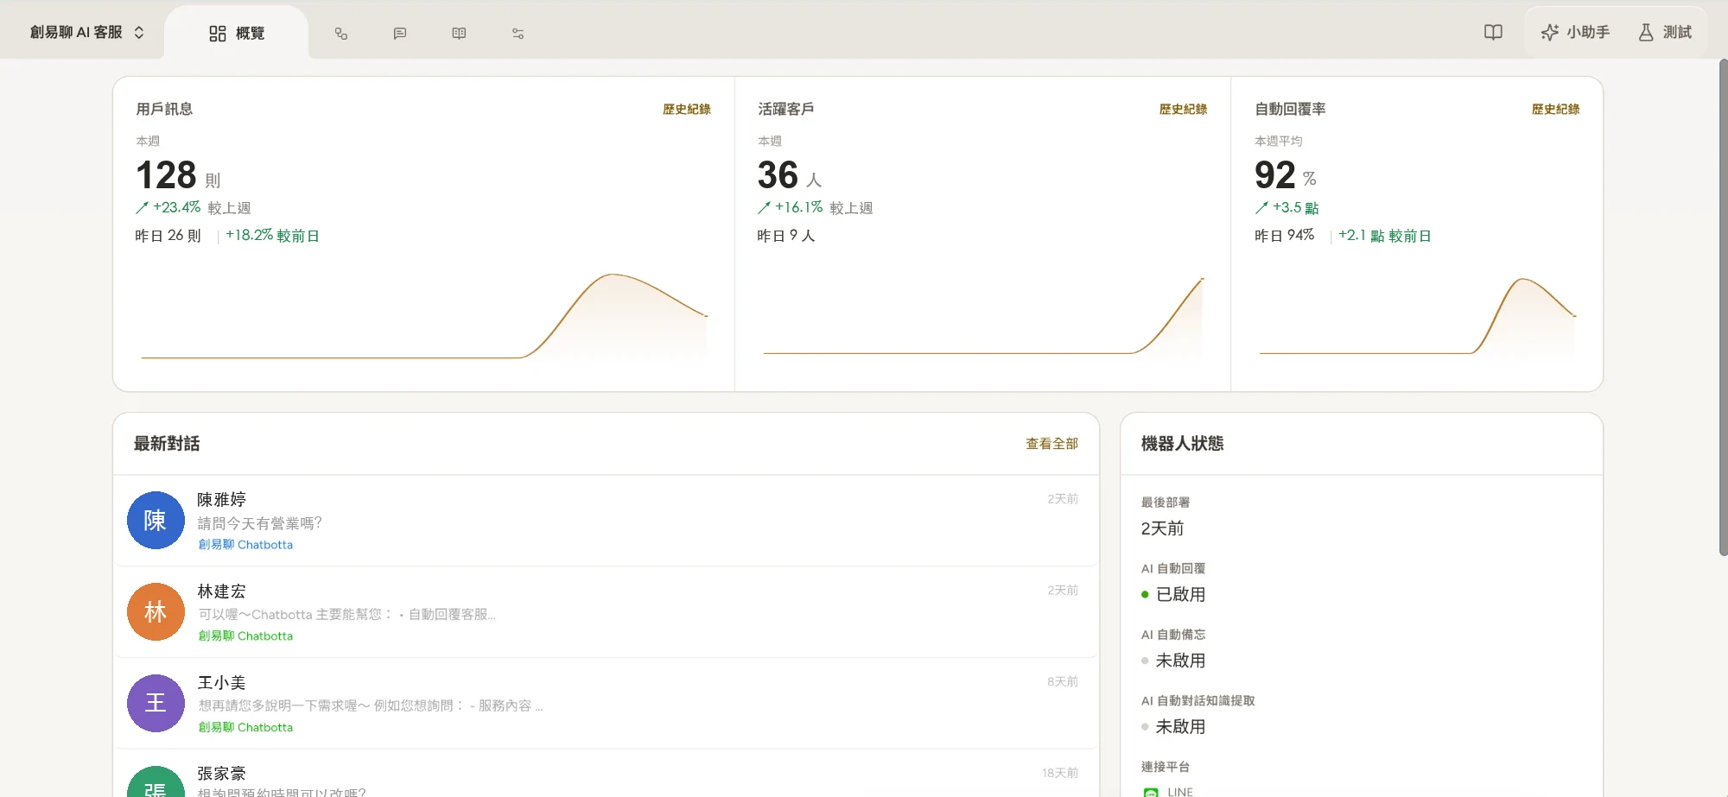Click the page vertical scrollbar

click(x=1723, y=307)
